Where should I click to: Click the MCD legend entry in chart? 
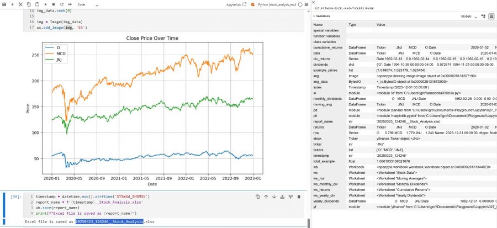pyautogui.click(x=55, y=54)
